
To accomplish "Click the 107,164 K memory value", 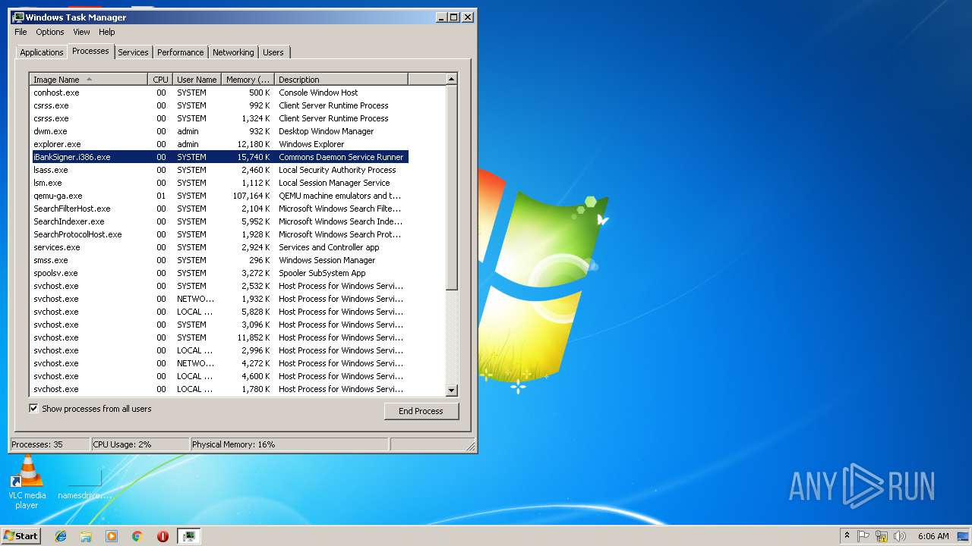I will pyautogui.click(x=251, y=196).
